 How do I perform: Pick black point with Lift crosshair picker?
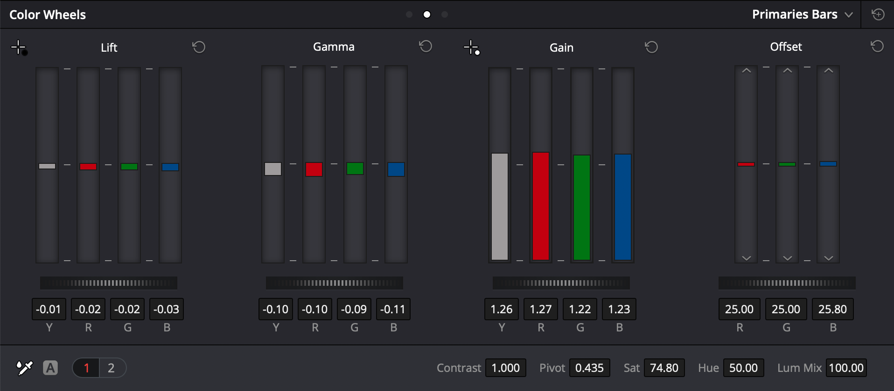pos(19,47)
